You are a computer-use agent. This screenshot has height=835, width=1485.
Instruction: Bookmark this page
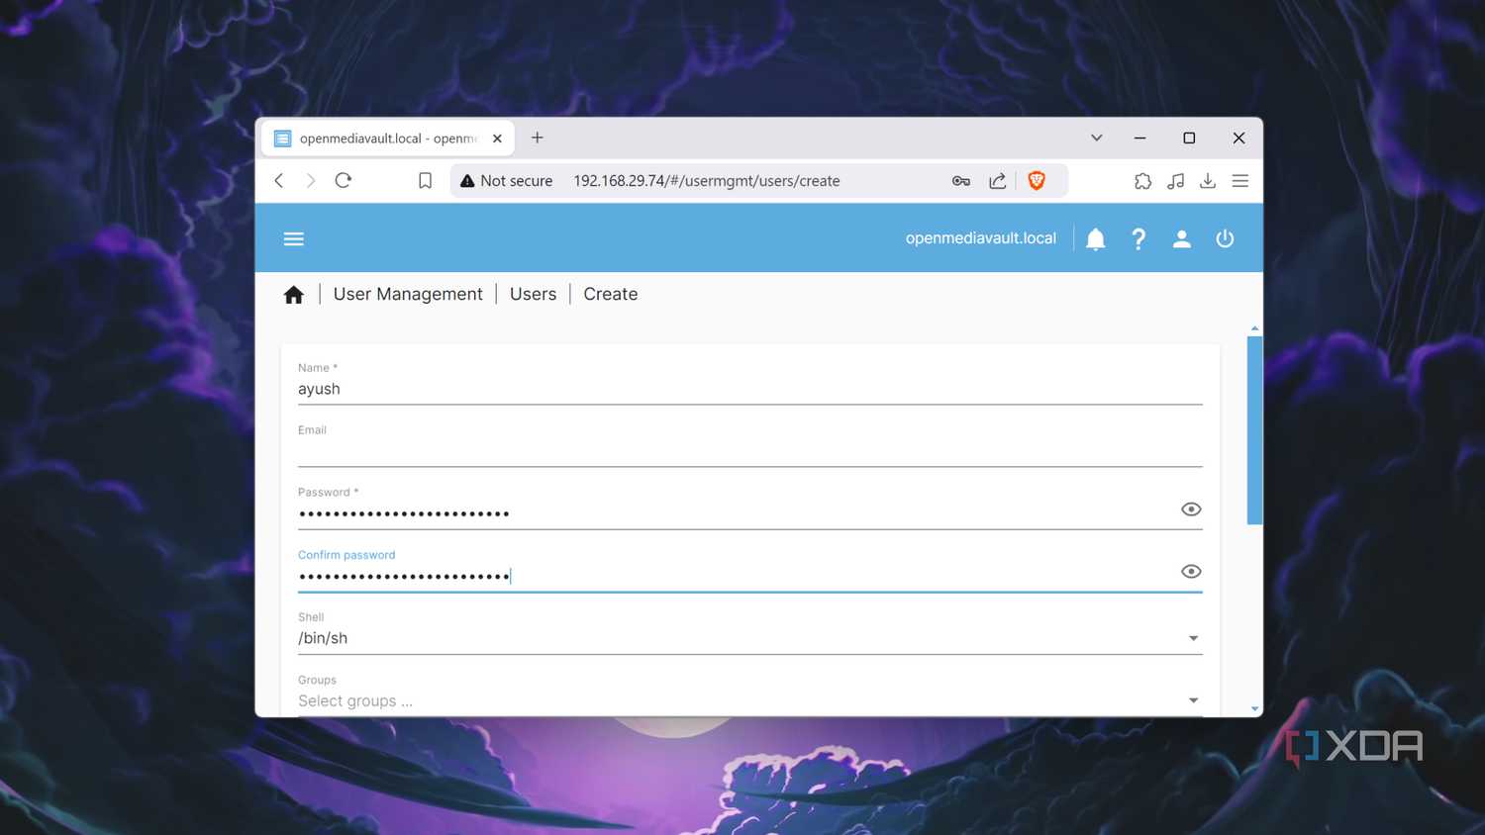[425, 181]
